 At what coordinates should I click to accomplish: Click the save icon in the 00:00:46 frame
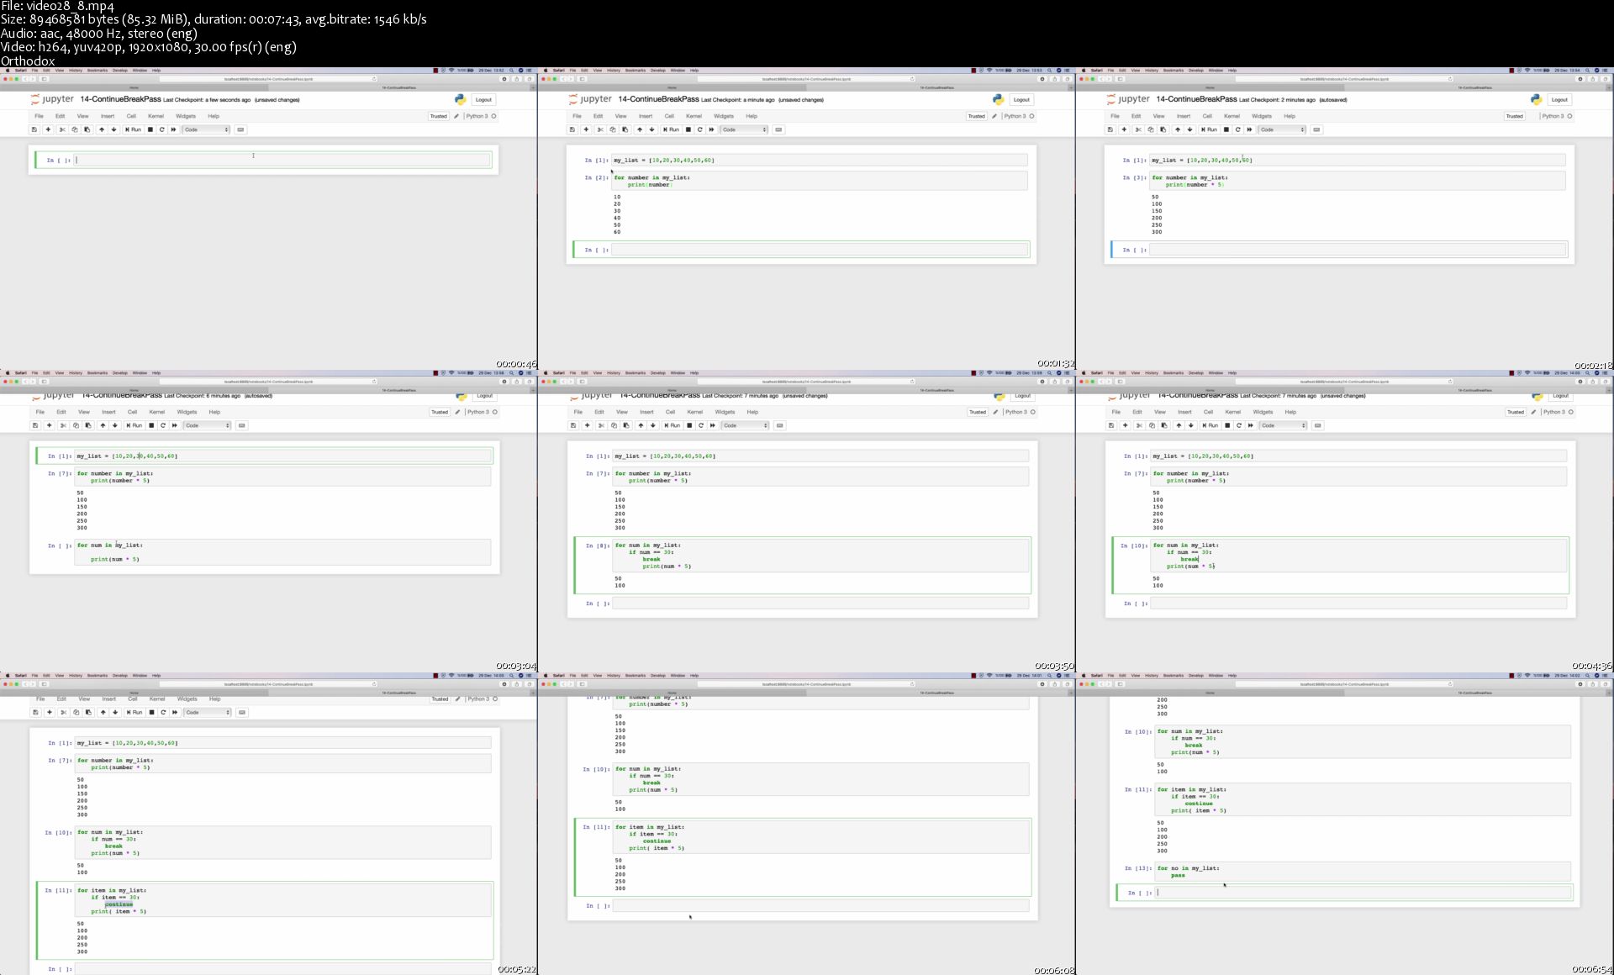point(34,129)
